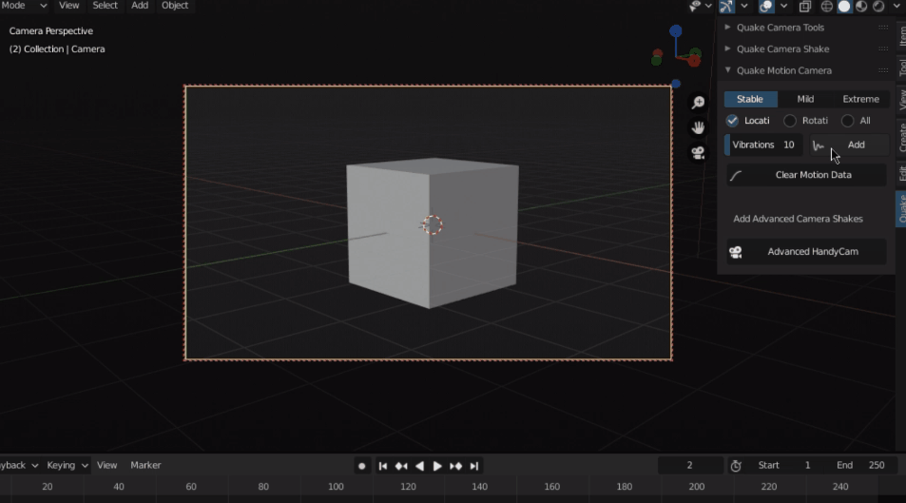Select the All radio option
The width and height of the screenshot is (906, 503).
(847, 121)
